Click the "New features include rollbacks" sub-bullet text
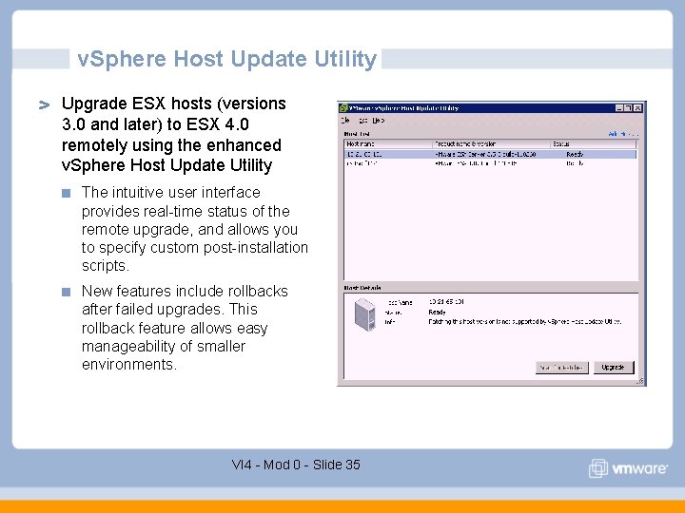Viewport: 685px width, 513px height. (185, 327)
